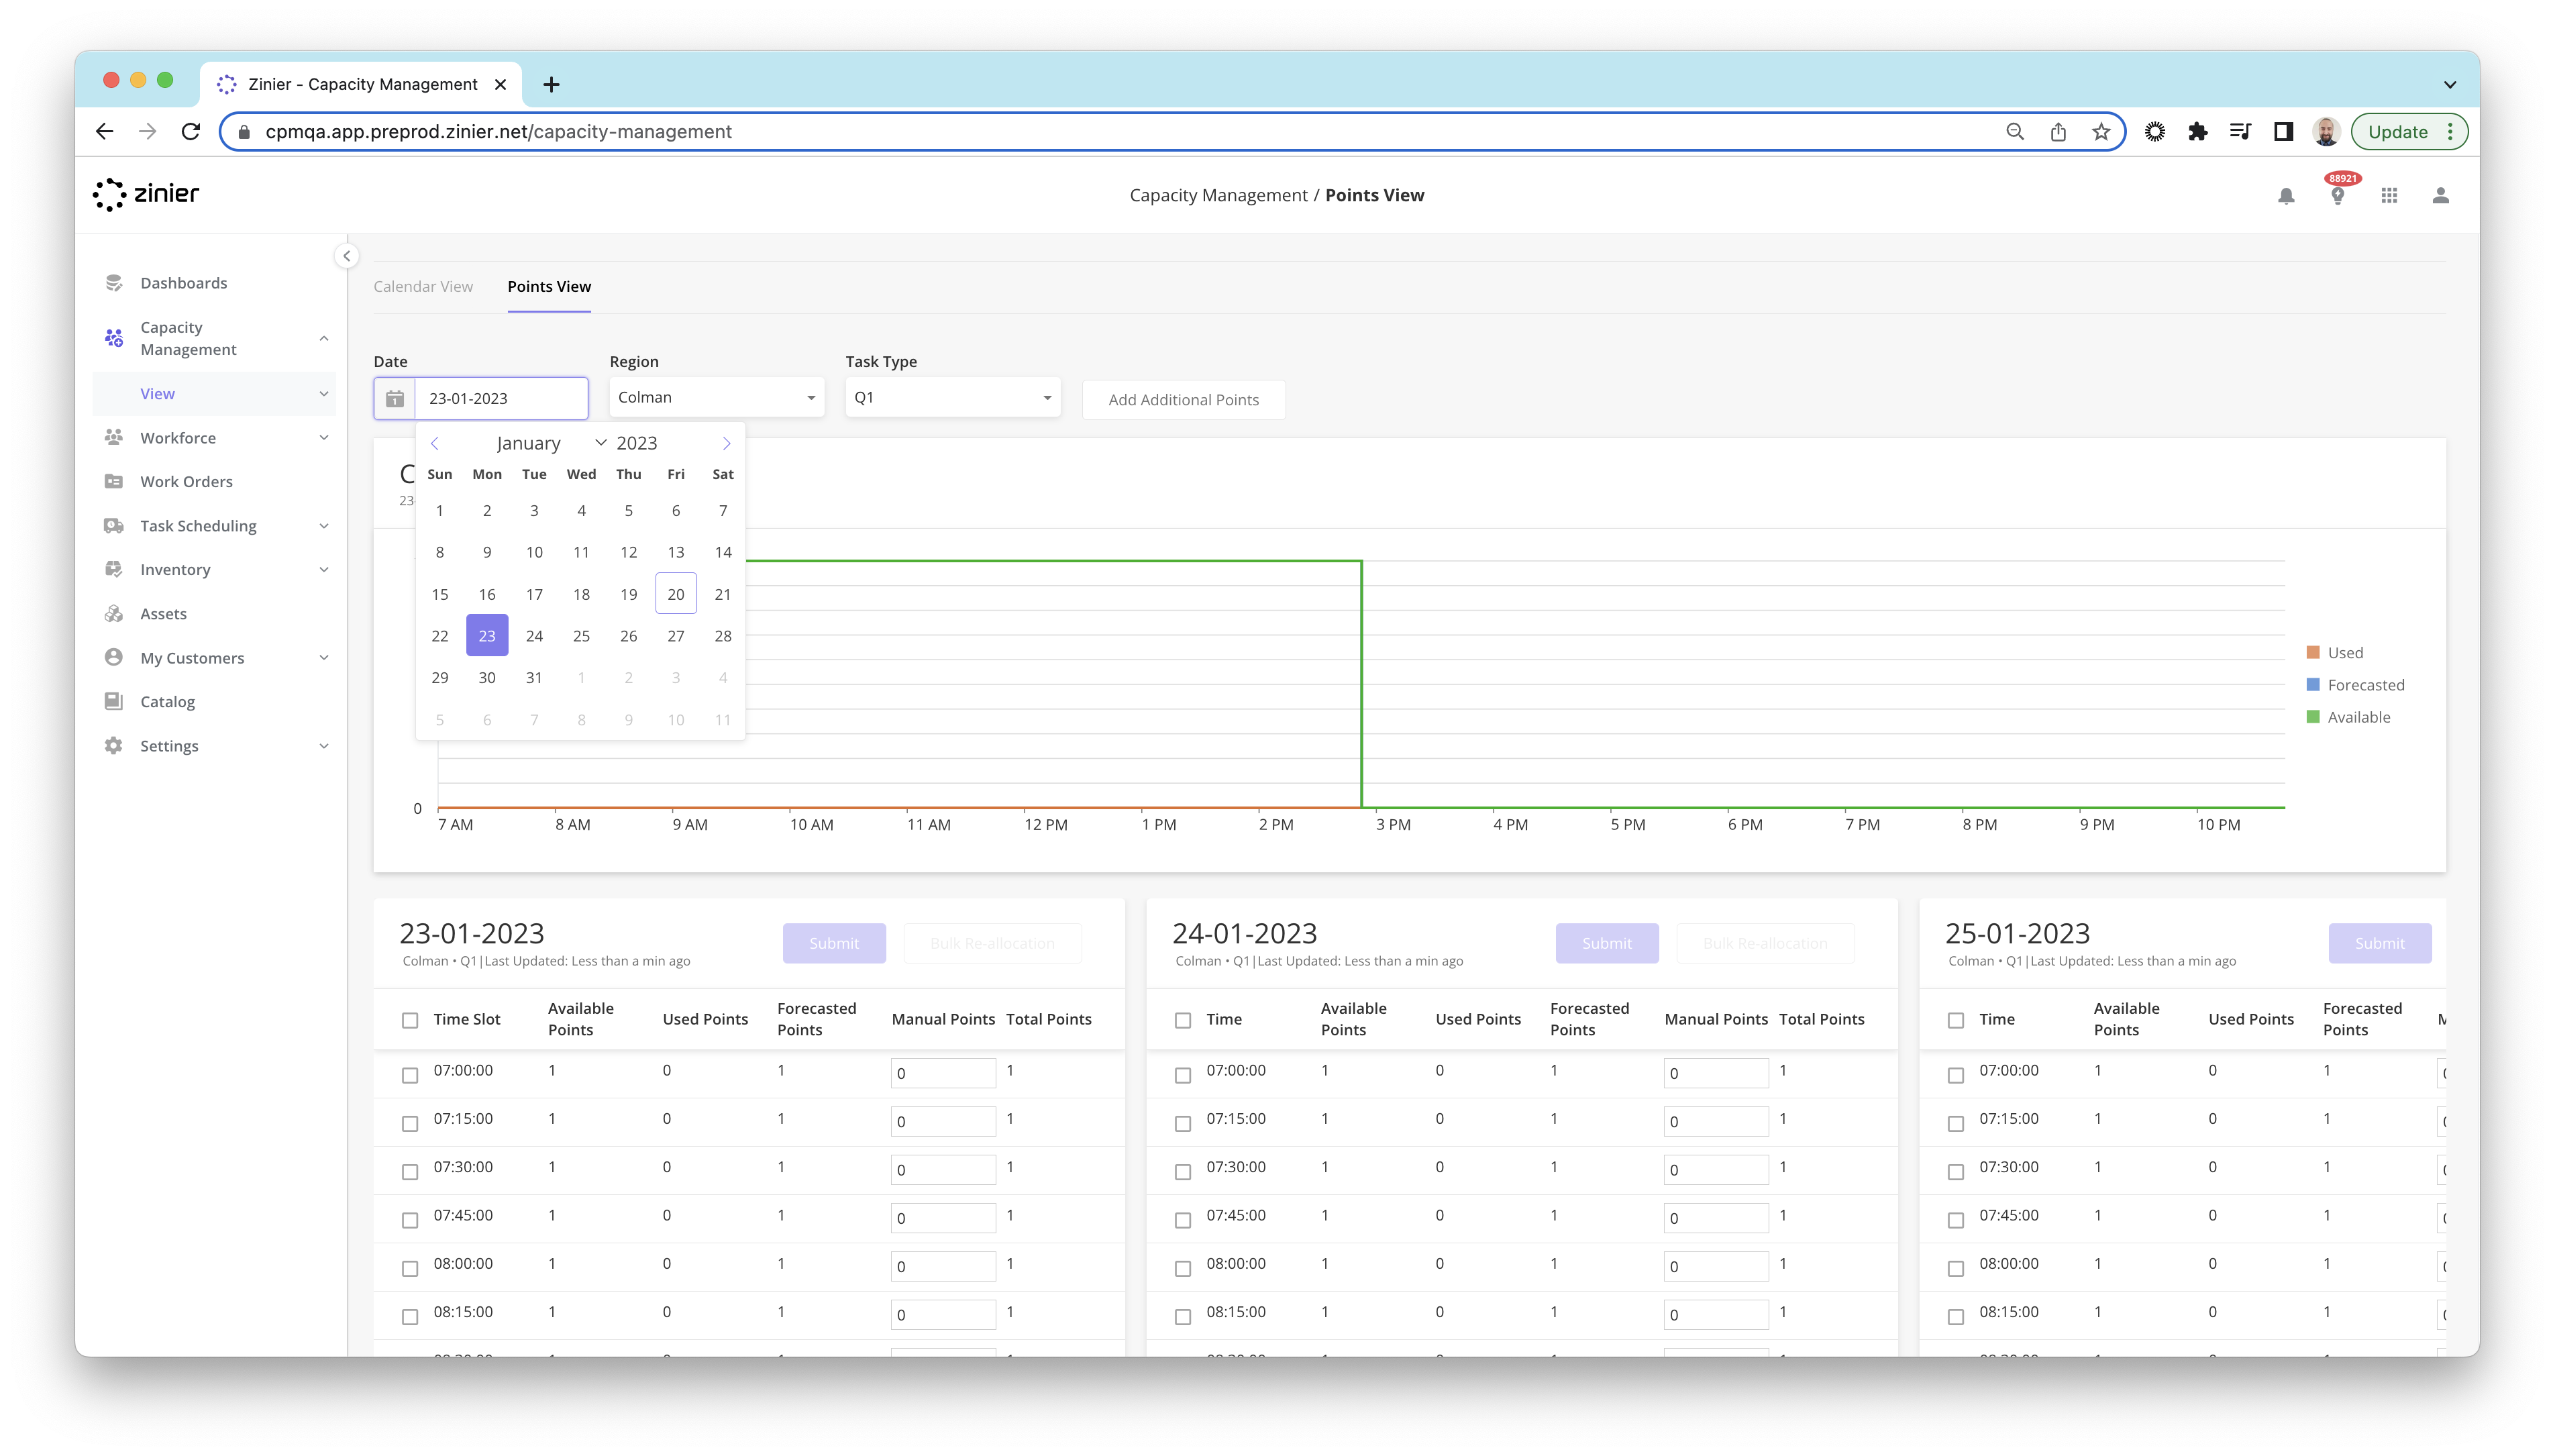Advance to next month in date picker
Screen dimensions: 2555x1456
[726, 443]
